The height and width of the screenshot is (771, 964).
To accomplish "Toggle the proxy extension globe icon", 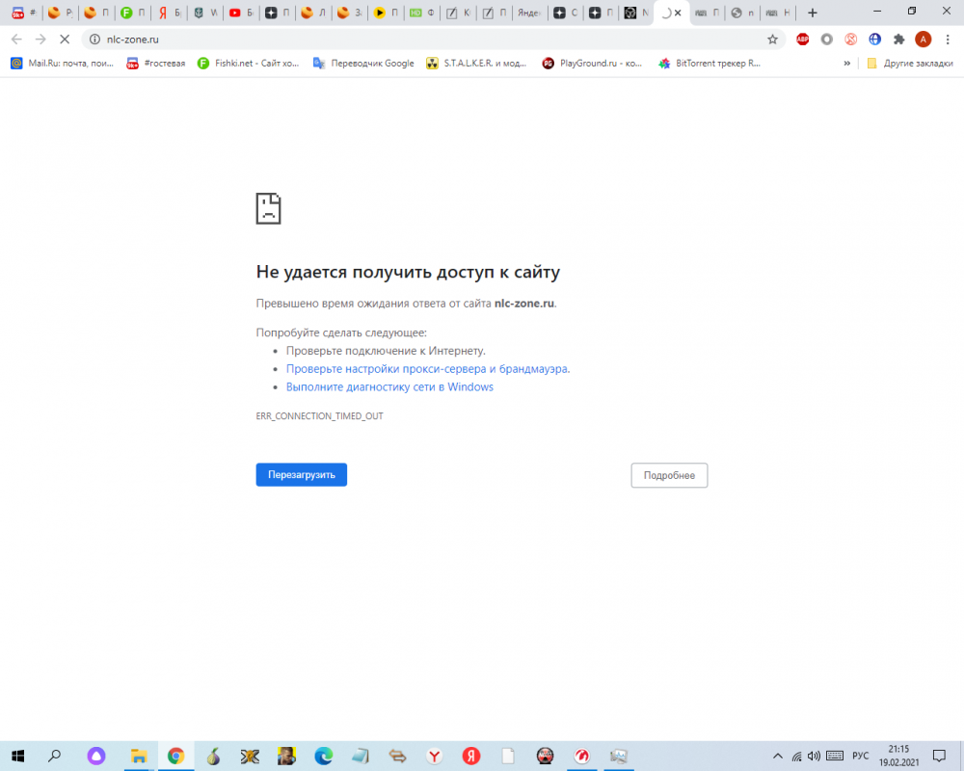I will coord(874,39).
